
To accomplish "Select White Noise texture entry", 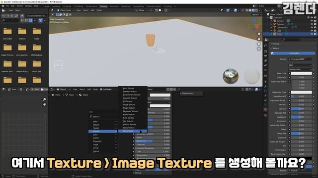I will click(x=133, y=131).
